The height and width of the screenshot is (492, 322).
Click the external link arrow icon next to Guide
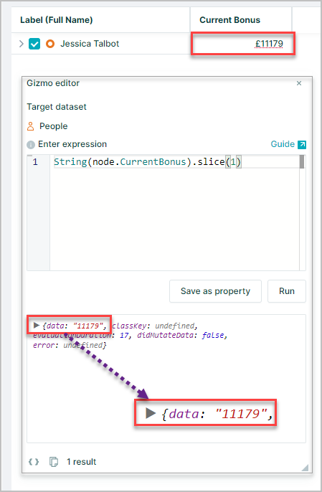pyautogui.click(x=302, y=144)
